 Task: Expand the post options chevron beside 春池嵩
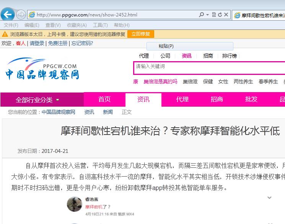coord(269,198)
